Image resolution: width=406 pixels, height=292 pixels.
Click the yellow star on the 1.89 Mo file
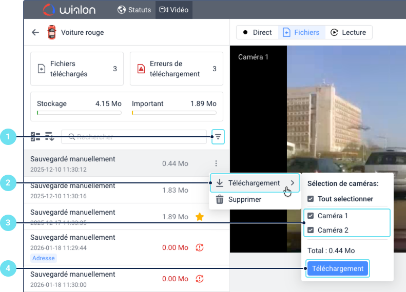200,217
